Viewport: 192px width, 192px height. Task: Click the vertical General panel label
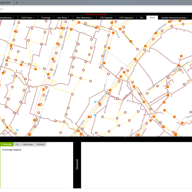click(x=77, y=165)
